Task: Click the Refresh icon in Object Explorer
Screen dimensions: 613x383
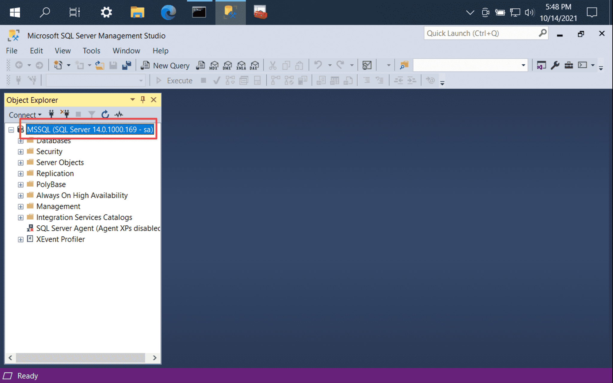Action: click(105, 114)
